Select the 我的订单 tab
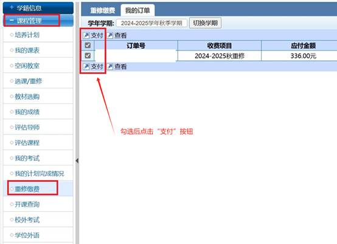 pyautogui.click(x=137, y=10)
